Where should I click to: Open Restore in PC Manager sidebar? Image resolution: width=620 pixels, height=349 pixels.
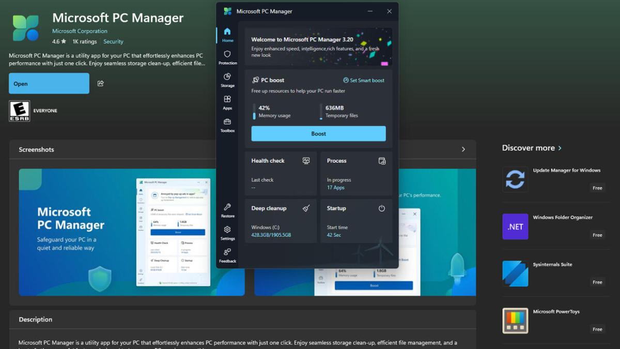[x=227, y=210]
